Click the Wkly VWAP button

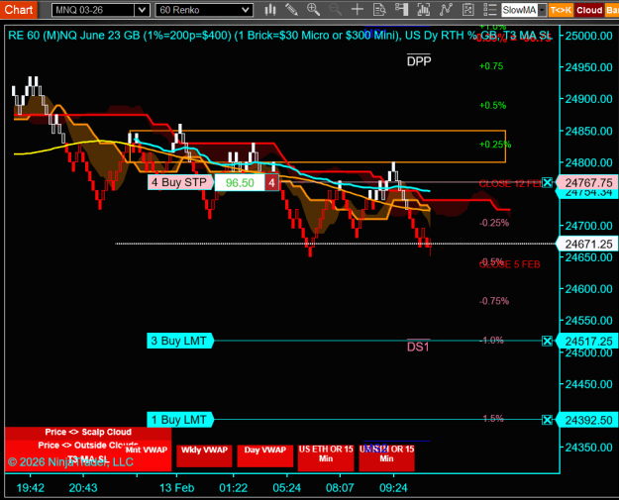(x=204, y=455)
